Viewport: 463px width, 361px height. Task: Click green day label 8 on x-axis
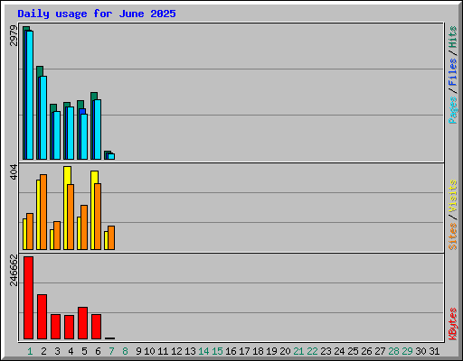pos(125,351)
